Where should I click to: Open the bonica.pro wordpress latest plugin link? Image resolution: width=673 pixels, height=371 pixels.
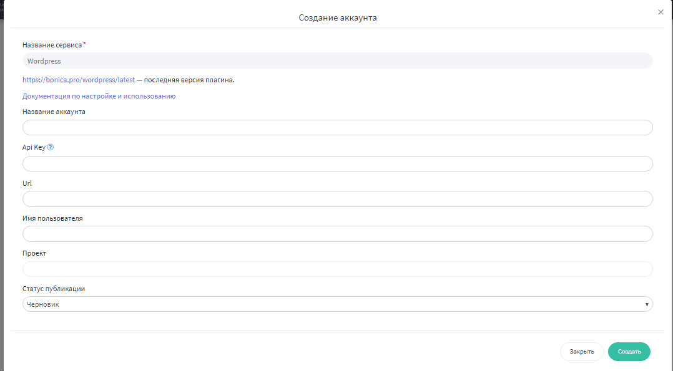tap(79, 80)
